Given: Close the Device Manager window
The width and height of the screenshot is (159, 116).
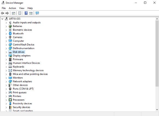Looking at the screenshot, I should click(154, 3).
